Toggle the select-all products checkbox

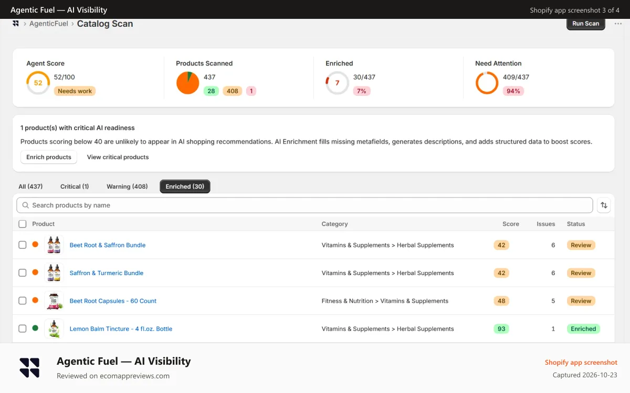(x=22, y=224)
